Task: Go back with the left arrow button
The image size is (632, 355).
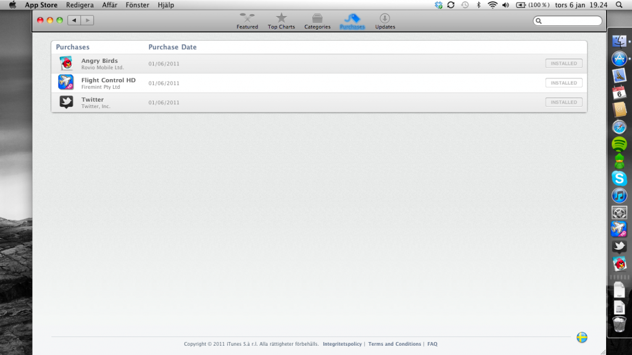Action: pyautogui.click(x=74, y=20)
